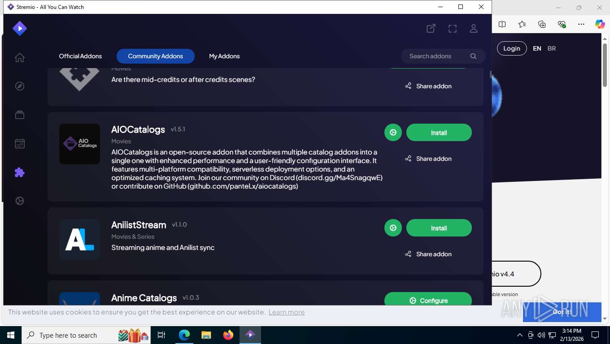Image resolution: width=610 pixels, height=344 pixels.
Task: Open Edge collections icon
Action: 542,24
